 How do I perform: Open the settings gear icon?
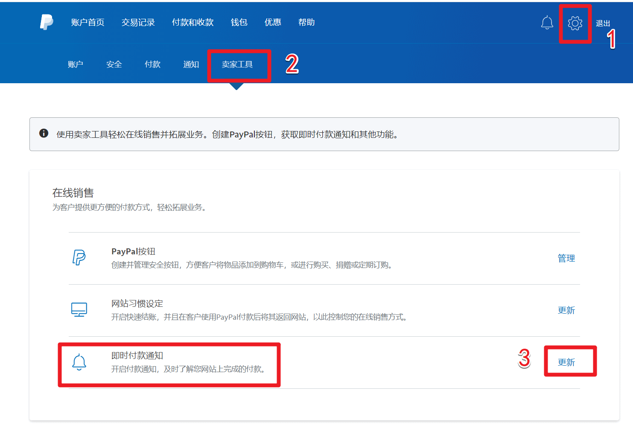[575, 23]
